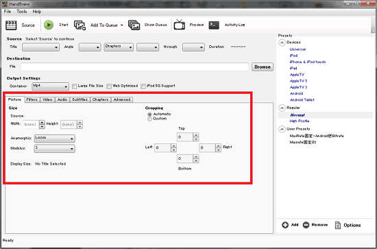
Task: Collapse the User Presets group
Action: pos(282,129)
